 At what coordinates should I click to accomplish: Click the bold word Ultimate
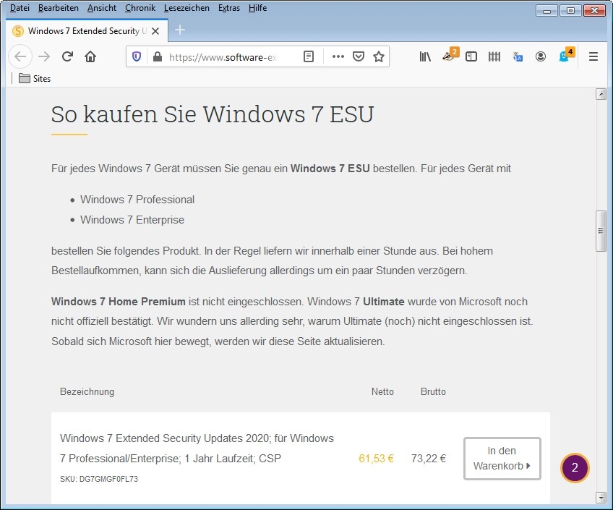[384, 302]
